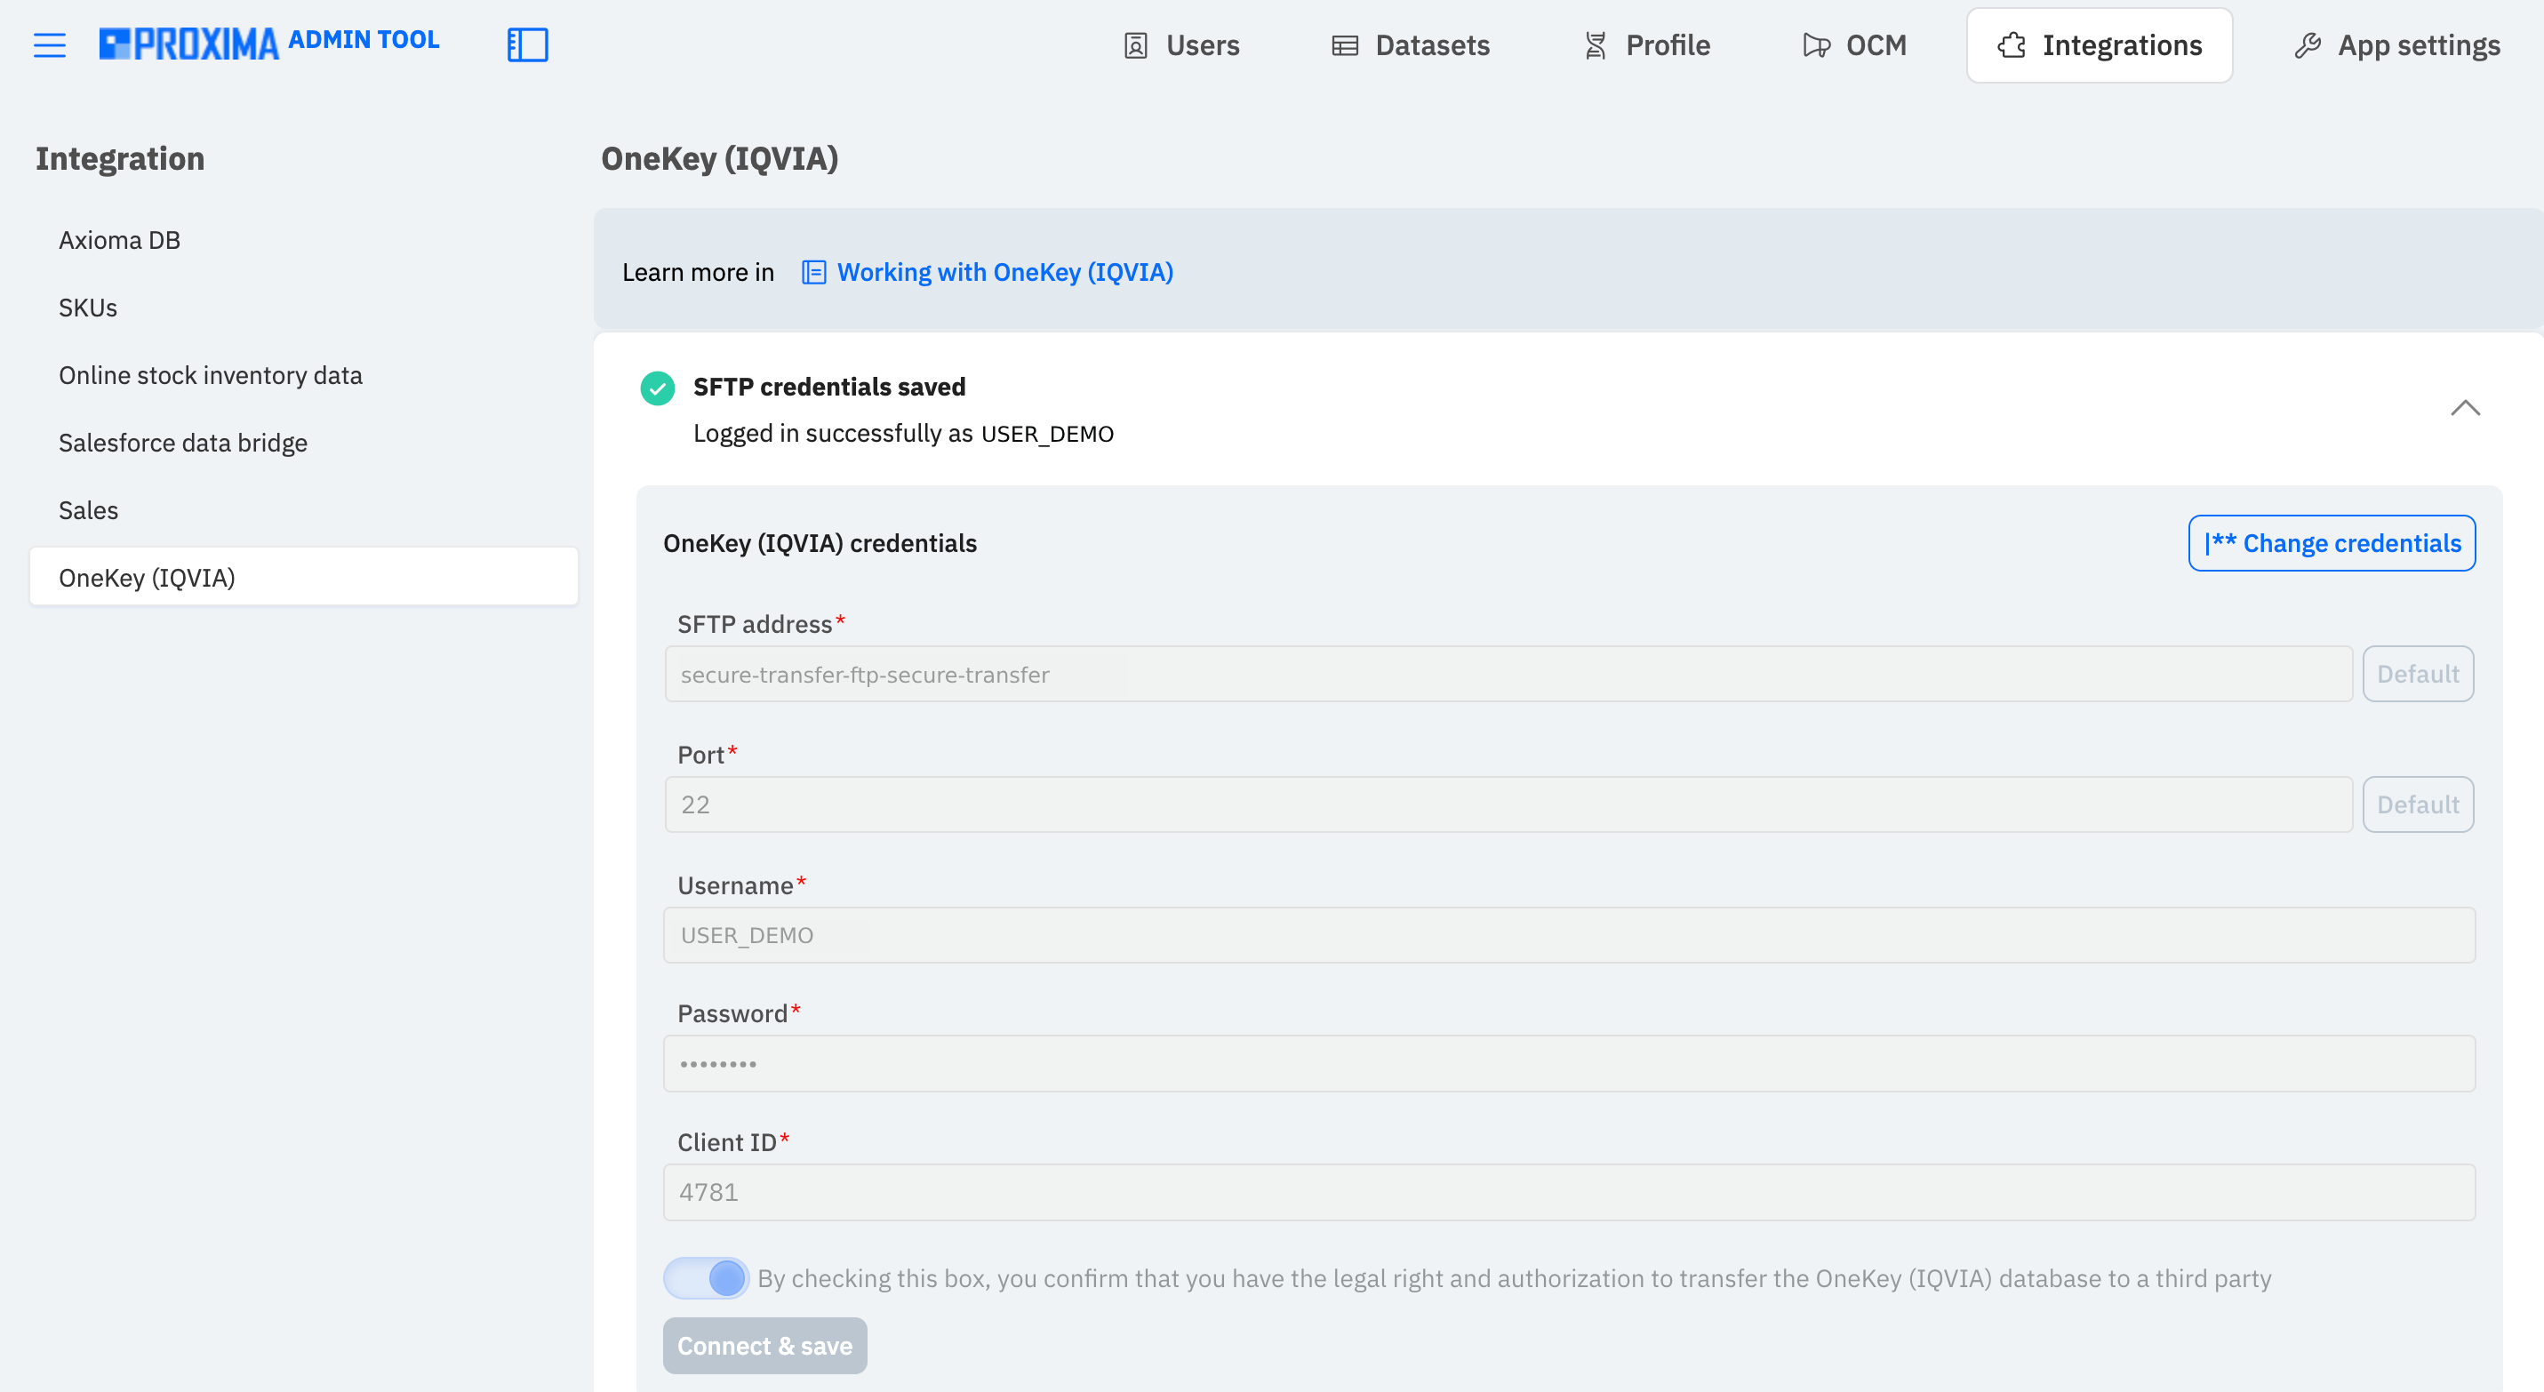Image resolution: width=2544 pixels, height=1392 pixels.
Task: Click Default button for SFTP address
Action: [2418, 675]
